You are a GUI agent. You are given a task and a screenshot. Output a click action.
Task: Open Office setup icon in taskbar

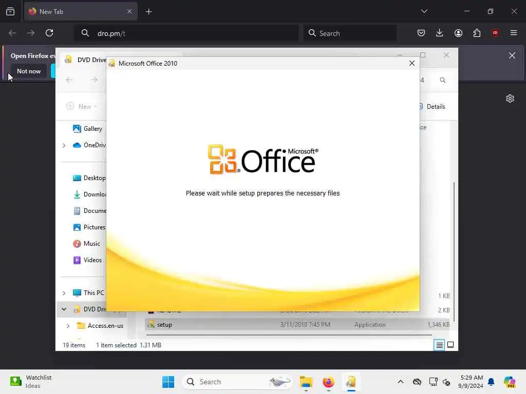tap(351, 382)
